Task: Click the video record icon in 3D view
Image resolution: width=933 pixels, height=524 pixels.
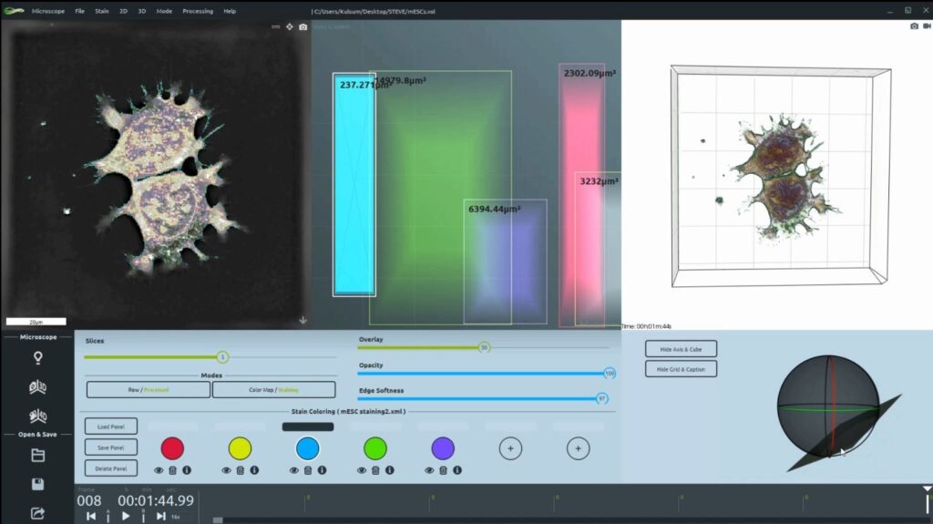Action: coord(927,26)
